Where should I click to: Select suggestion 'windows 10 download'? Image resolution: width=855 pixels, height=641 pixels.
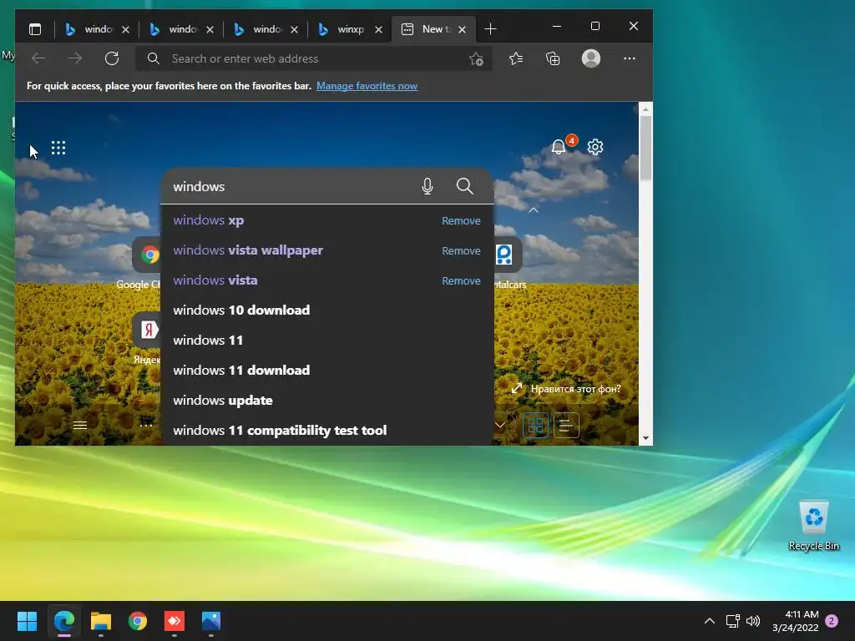(x=327, y=310)
